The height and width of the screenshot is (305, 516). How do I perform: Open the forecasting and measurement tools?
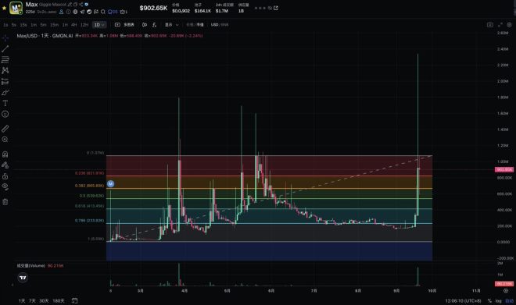click(x=5, y=81)
